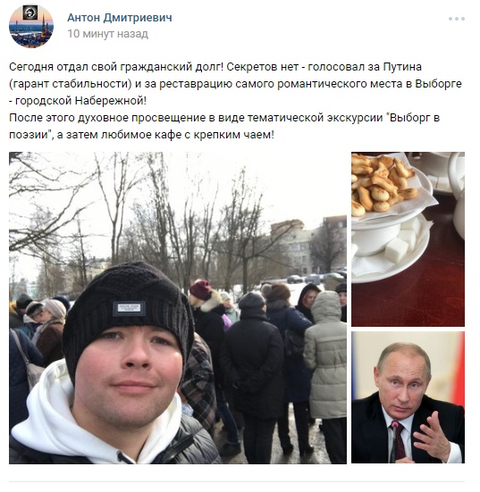Click the author name Антон Дмитриевич
The height and width of the screenshot is (492, 480).
(120, 18)
